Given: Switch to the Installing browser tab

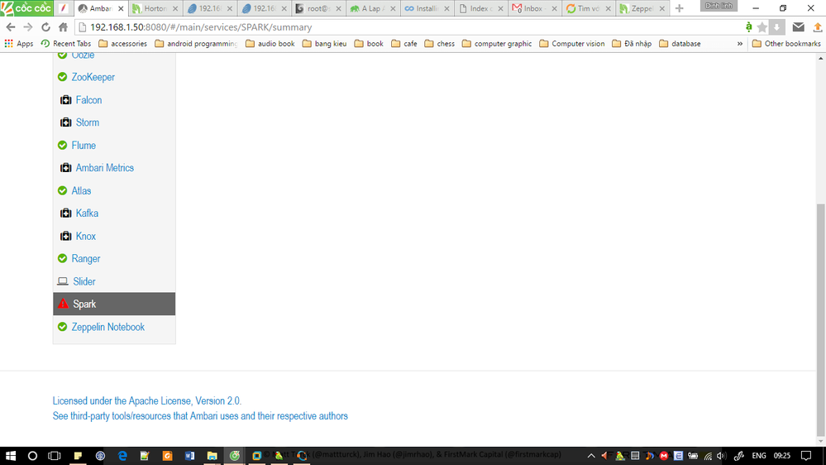Looking at the screenshot, I should (427, 8).
